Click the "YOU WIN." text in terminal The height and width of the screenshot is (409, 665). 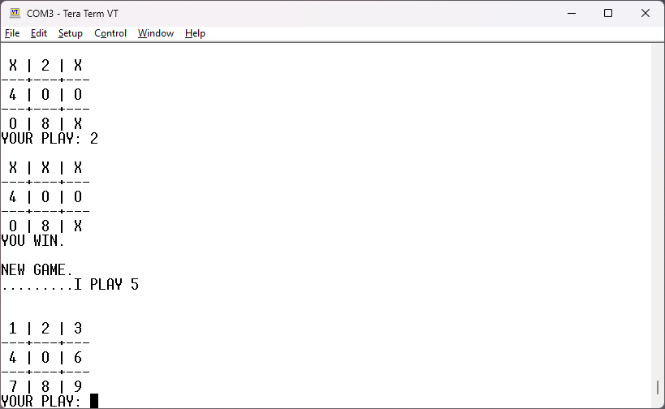[32, 240]
